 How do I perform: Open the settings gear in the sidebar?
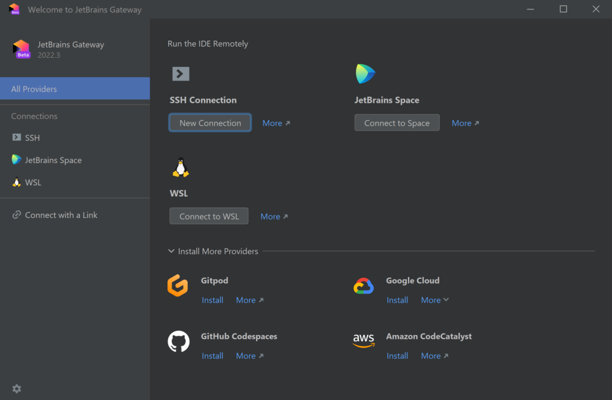pos(16,388)
